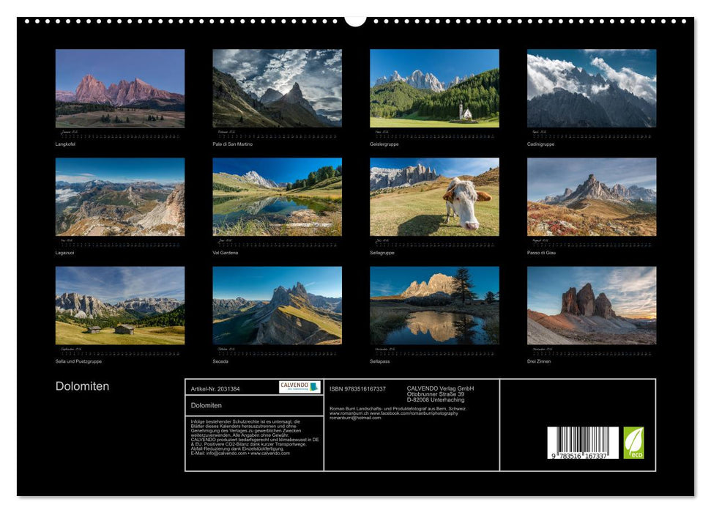Select the Sellagruppe cow photo
The height and width of the screenshot is (513, 711).
[433, 199]
